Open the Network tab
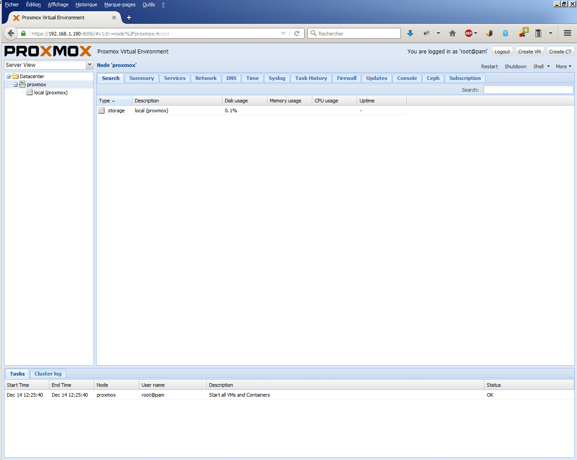Screen dimensions: 577x460 (206, 78)
